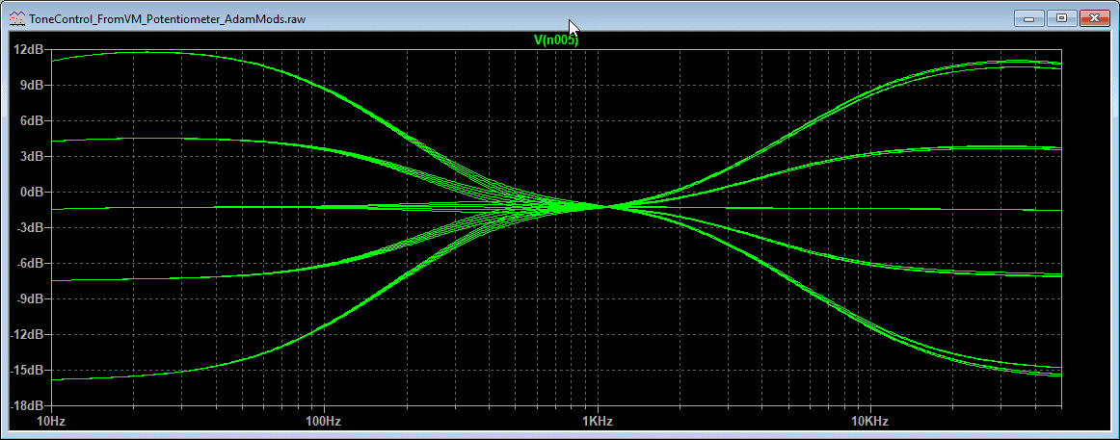Click the 6dB vertical axis label
Screen dimensions: 1120x440
point(33,120)
